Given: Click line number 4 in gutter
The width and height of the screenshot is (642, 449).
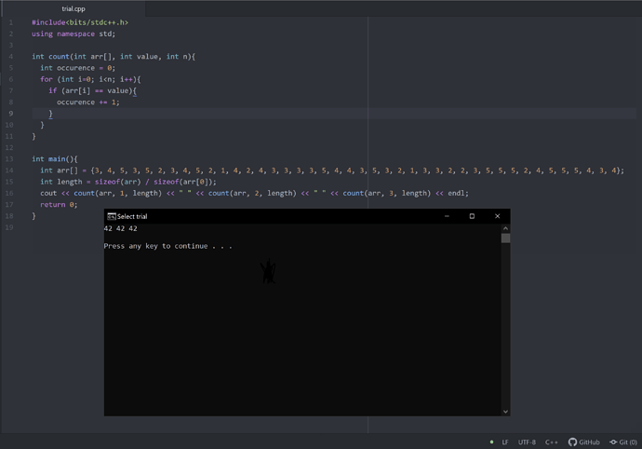Looking at the screenshot, I should pos(10,57).
